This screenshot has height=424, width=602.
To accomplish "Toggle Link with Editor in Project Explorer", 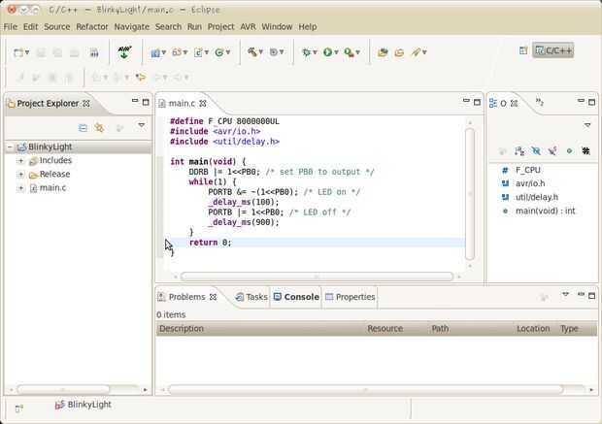I will pyautogui.click(x=99, y=127).
